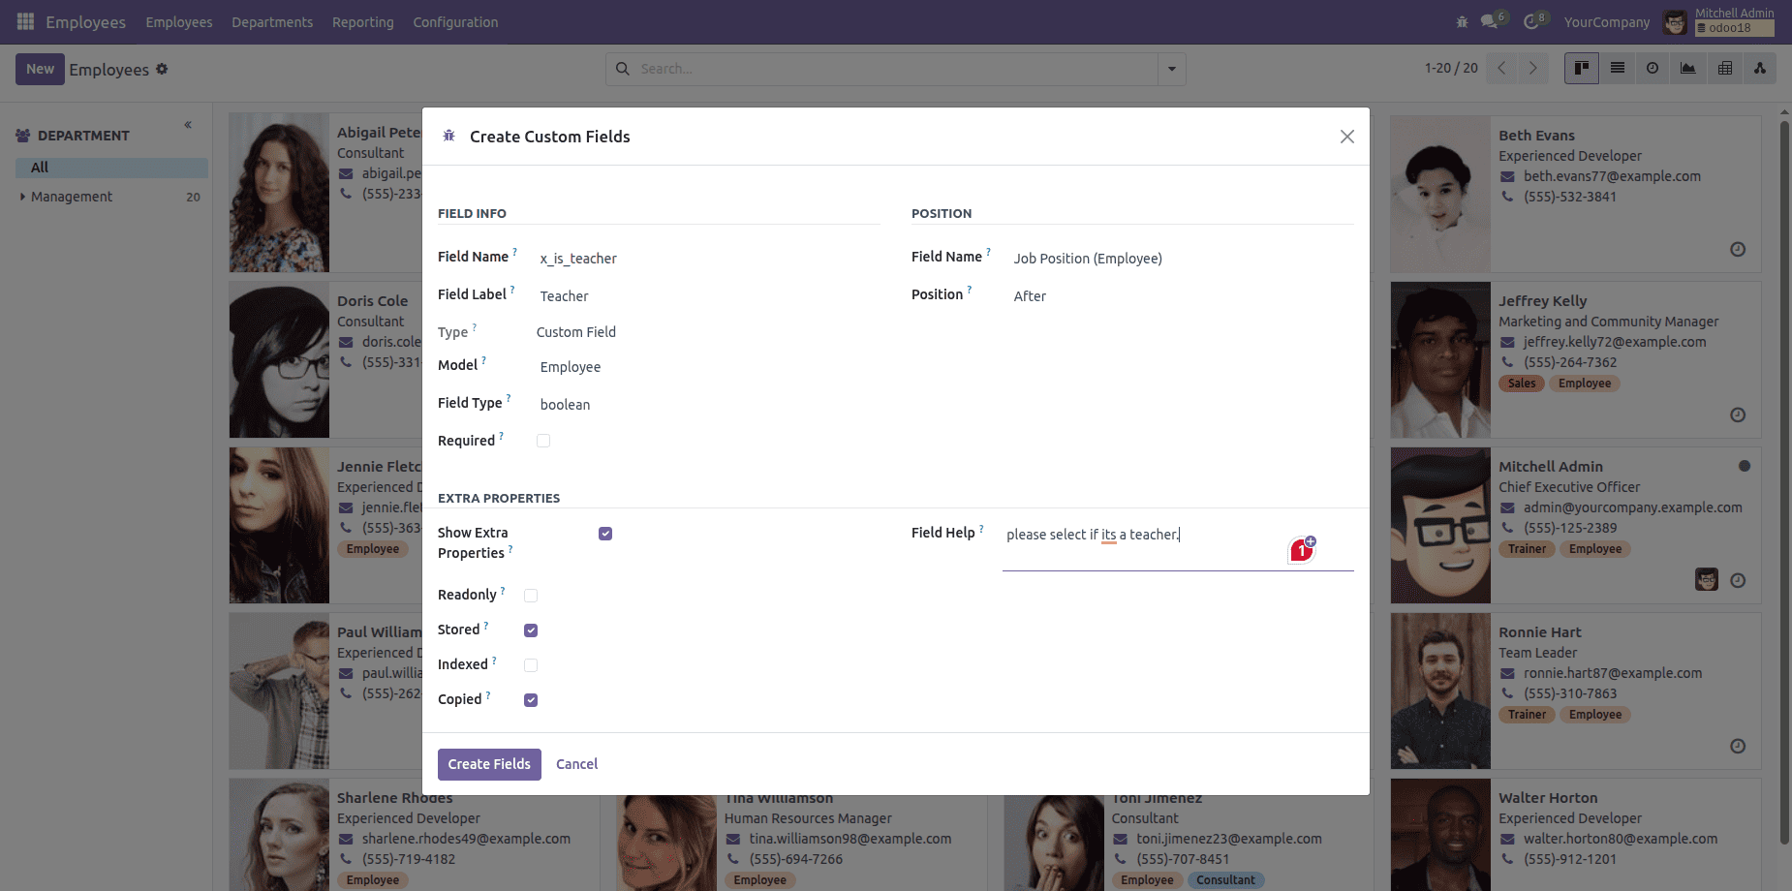This screenshot has width=1792, height=891.
Task: Open the Position After dropdown
Action: point(1182,296)
